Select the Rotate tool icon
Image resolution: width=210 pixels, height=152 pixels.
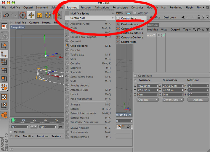pos(48,15)
